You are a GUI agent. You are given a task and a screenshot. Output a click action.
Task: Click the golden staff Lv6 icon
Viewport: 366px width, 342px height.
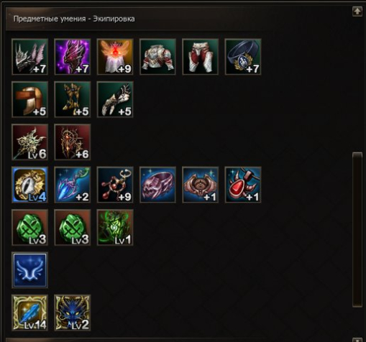pos(30,142)
